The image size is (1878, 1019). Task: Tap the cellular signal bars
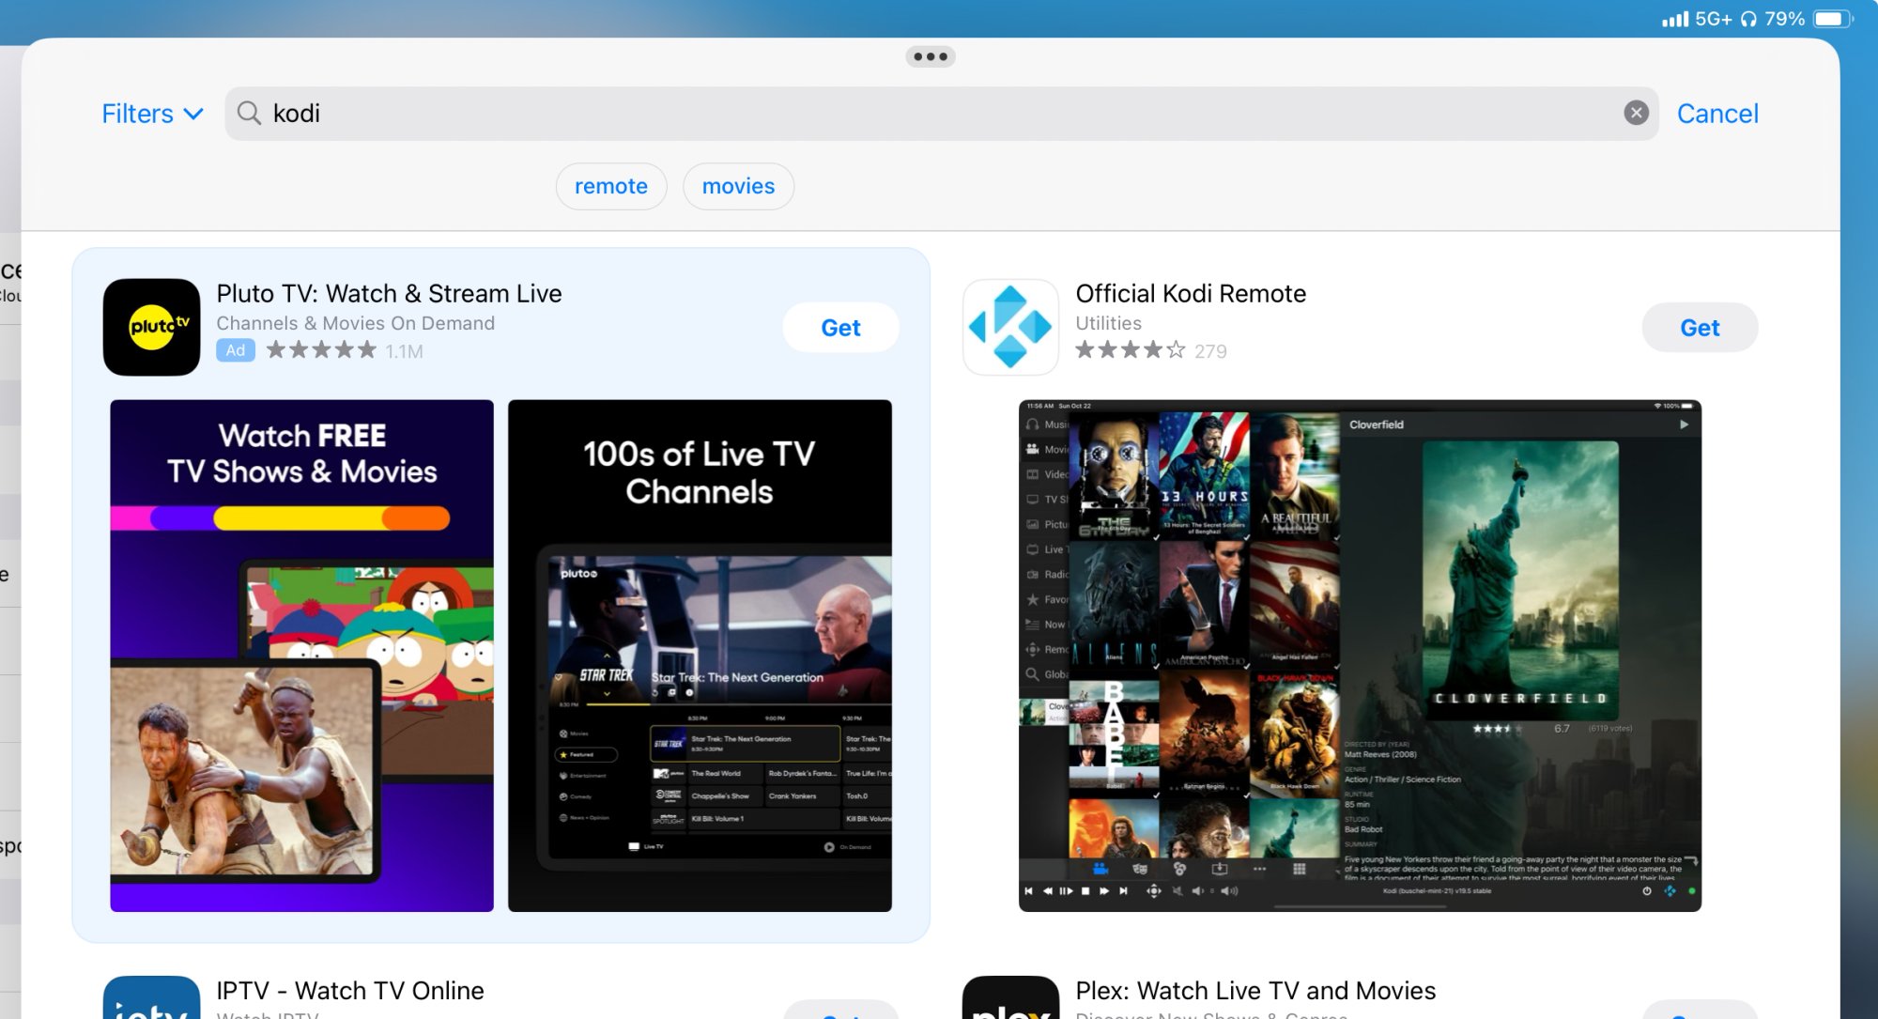click(x=1674, y=19)
